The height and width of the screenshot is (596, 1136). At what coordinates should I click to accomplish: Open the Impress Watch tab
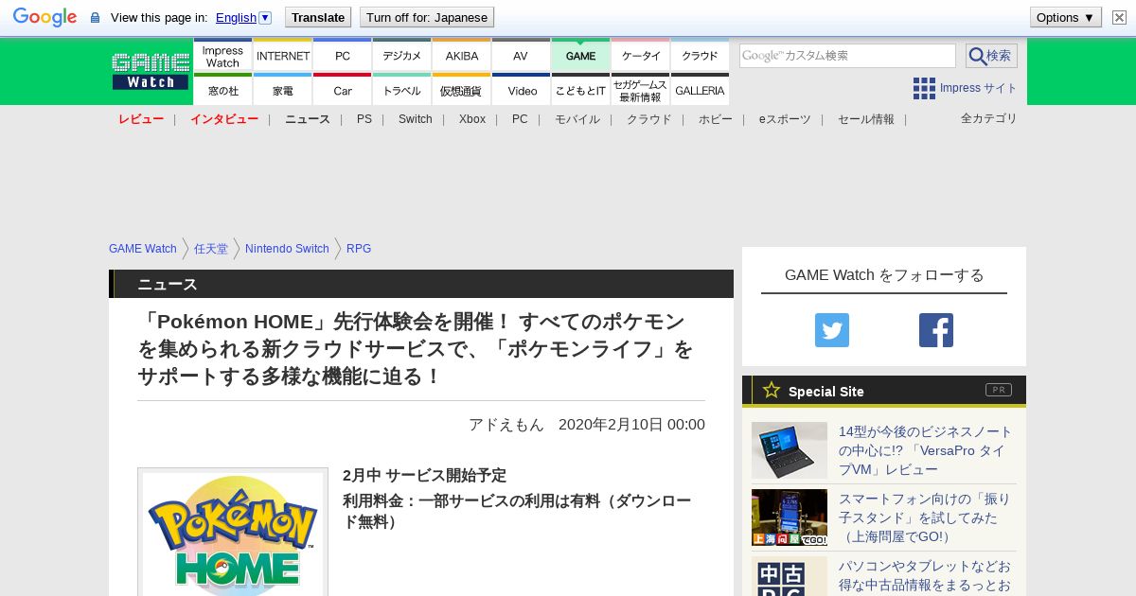[222, 56]
